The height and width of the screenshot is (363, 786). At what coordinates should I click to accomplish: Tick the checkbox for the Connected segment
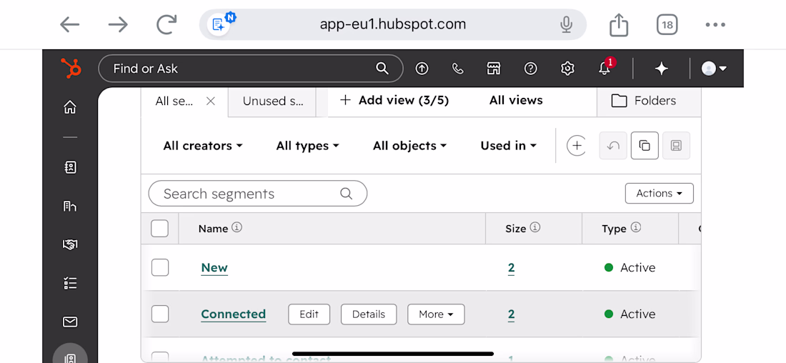pyautogui.click(x=160, y=314)
